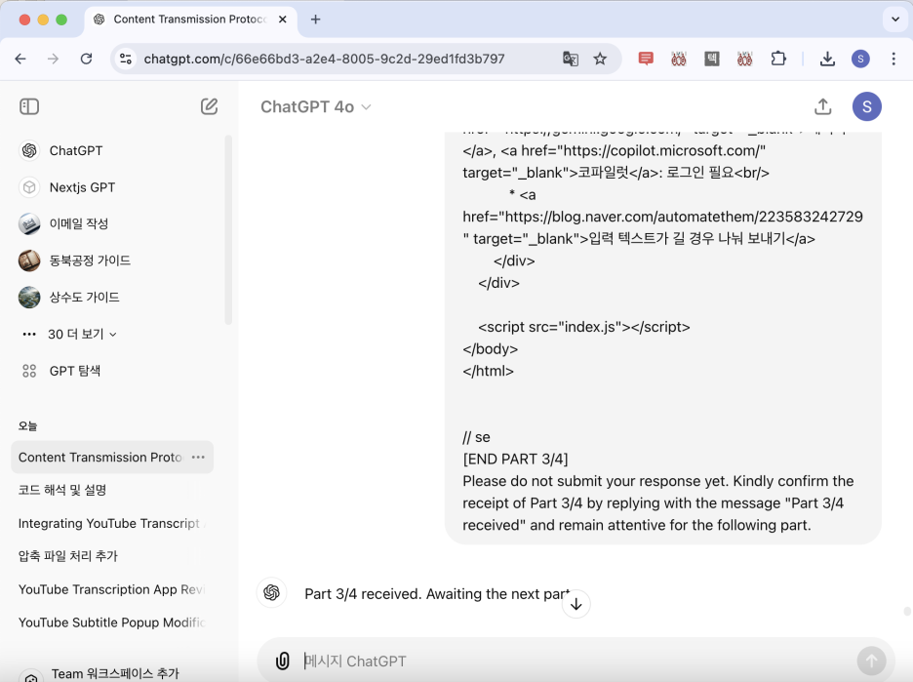Open YouTube Subtitle Popup Modific chat
This screenshot has width=913, height=682.
112,622
